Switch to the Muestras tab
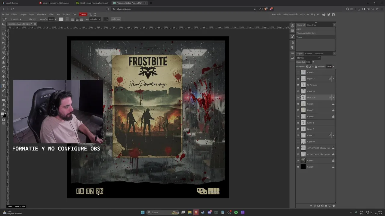This screenshot has height=216, width=385. click(x=312, y=25)
